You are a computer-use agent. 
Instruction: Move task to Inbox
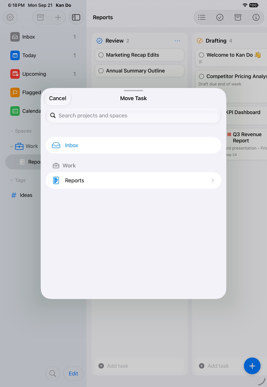133,145
